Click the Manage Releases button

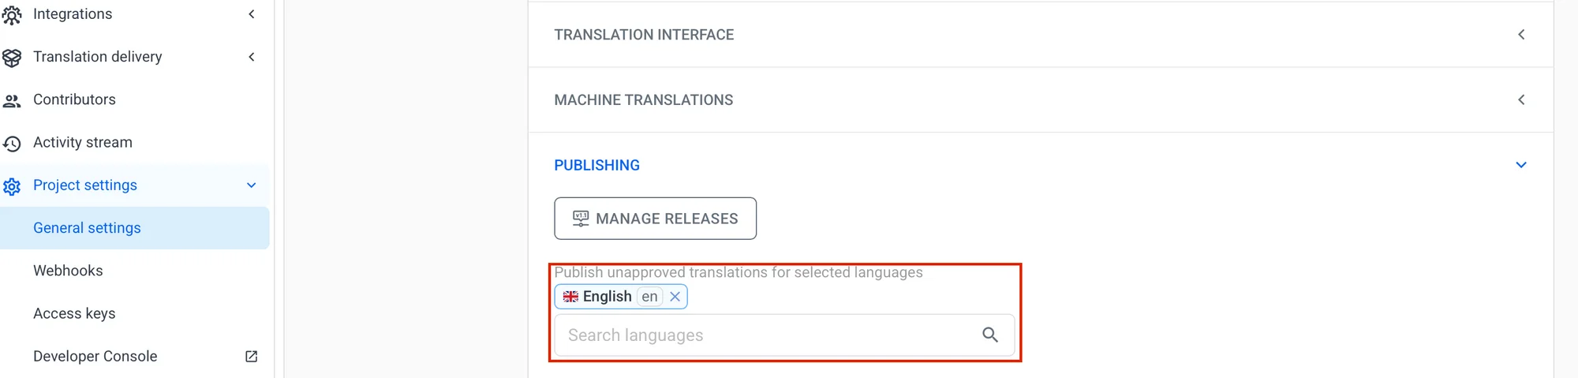(655, 219)
